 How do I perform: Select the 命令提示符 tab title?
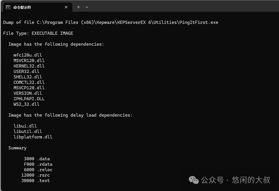[22, 7]
